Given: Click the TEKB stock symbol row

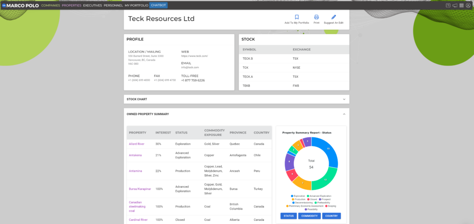Looking at the screenshot, I should coord(294,86).
